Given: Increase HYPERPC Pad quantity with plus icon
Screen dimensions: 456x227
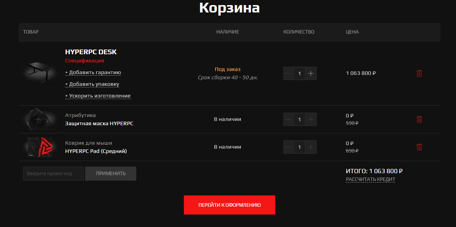Looking at the screenshot, I should click(310, 147).
